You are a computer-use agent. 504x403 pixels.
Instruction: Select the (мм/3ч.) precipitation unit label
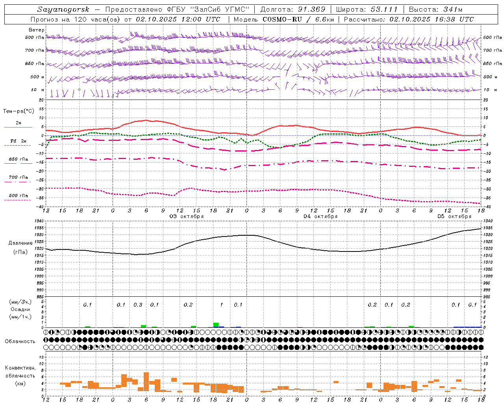tap(20, 302)
